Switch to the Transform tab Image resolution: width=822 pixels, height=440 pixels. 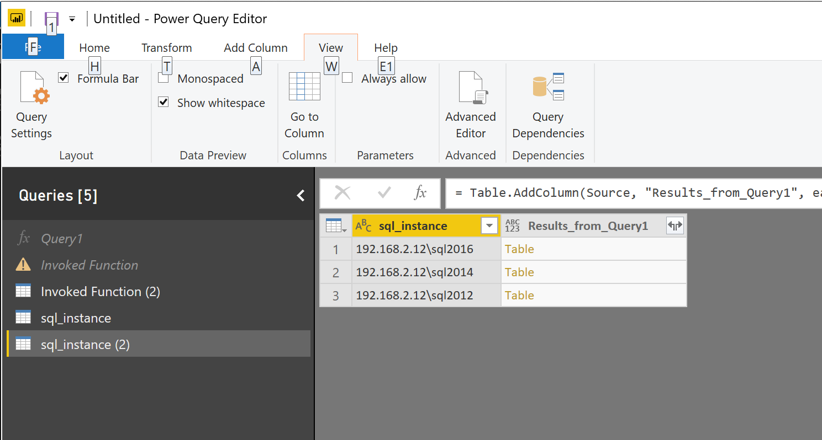click(x=167, y=48)
